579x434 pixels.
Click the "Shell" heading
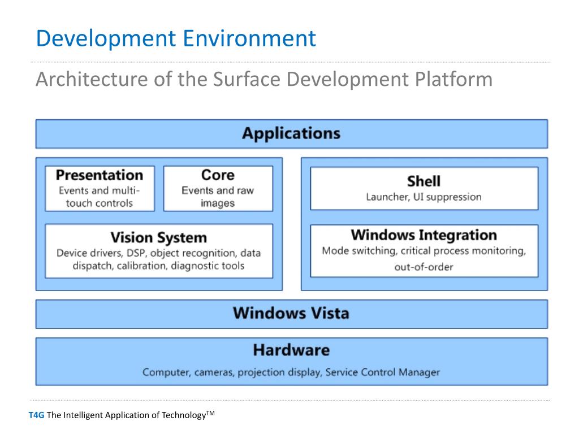pyautogui.click(x=424, y=181)
